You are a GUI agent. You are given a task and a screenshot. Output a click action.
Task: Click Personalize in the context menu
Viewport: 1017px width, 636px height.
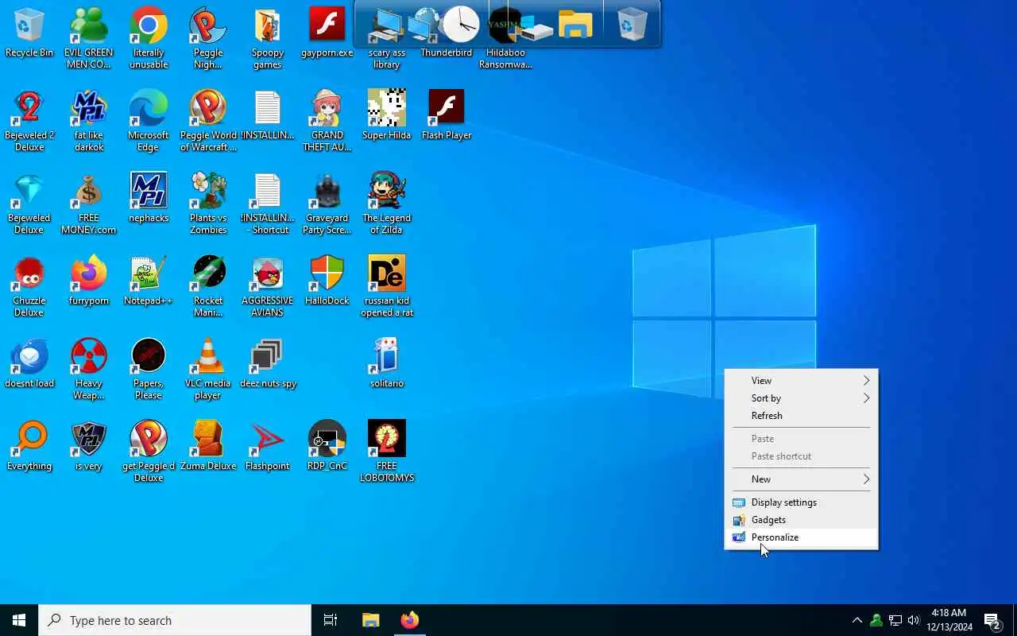(x=802, y=537)
